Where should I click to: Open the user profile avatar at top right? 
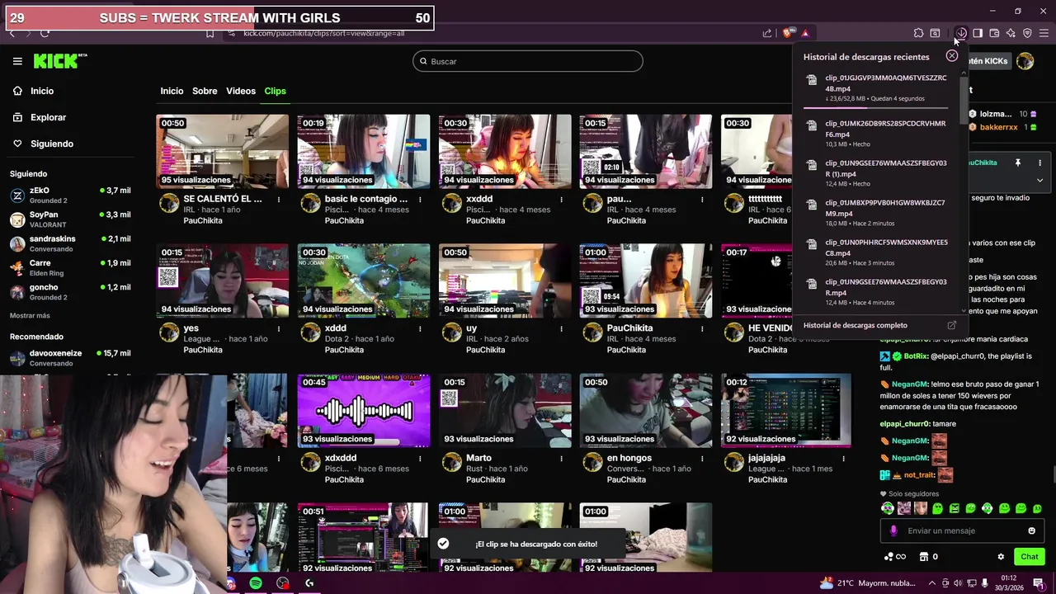1025,61
